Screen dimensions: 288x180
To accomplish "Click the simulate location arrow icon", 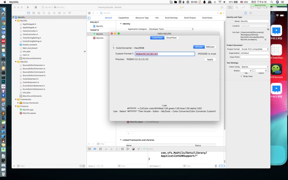I will pyautogui.click(x=139, y=149).
